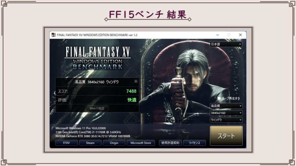Open the 3840x2160 resolution dropdown
This screenshot has height=166, width=296.
226,113
